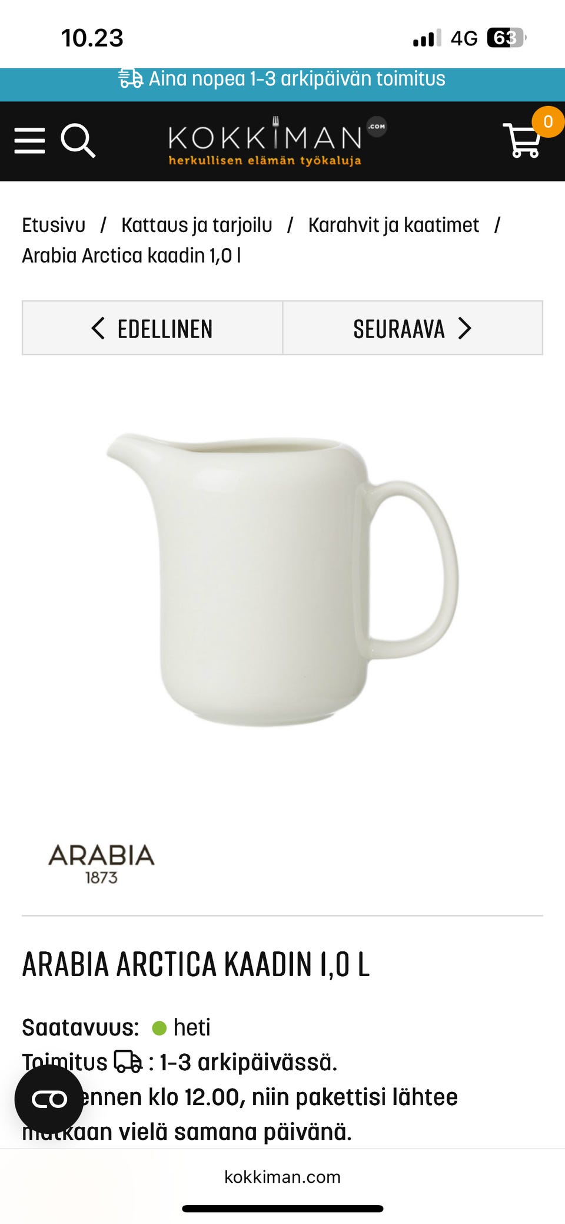565x1224 pixels.
Task: Open the floating chat widget button
Action: coord(49,1099)
